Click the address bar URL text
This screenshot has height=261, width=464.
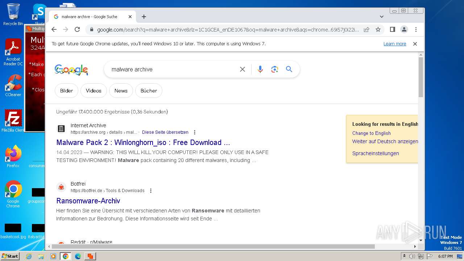point(228,30)
